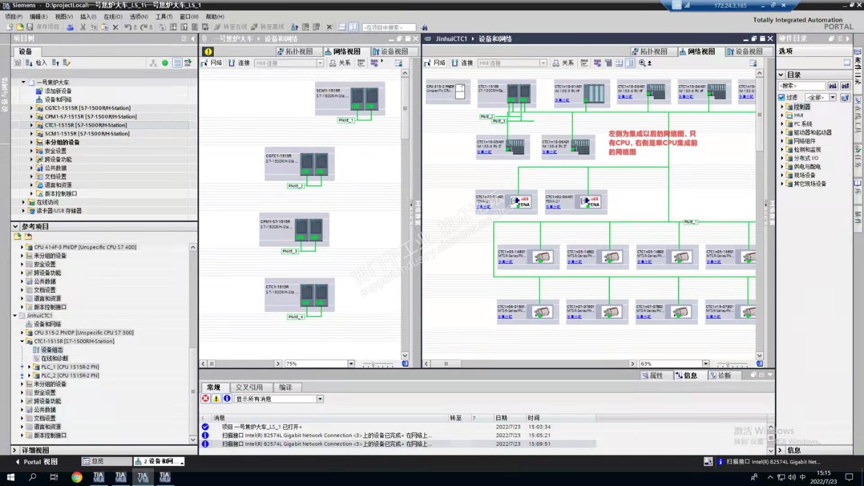The width and height of the screenshot is (864, 486).
Task: Click the save project disk icon
Action: [30, 27]
